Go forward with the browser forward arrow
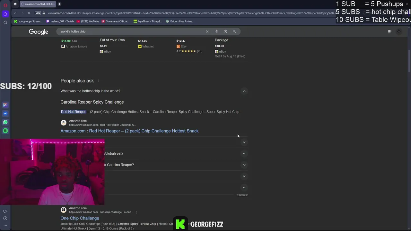Screen dimensions: 411x231 [22, 13]
